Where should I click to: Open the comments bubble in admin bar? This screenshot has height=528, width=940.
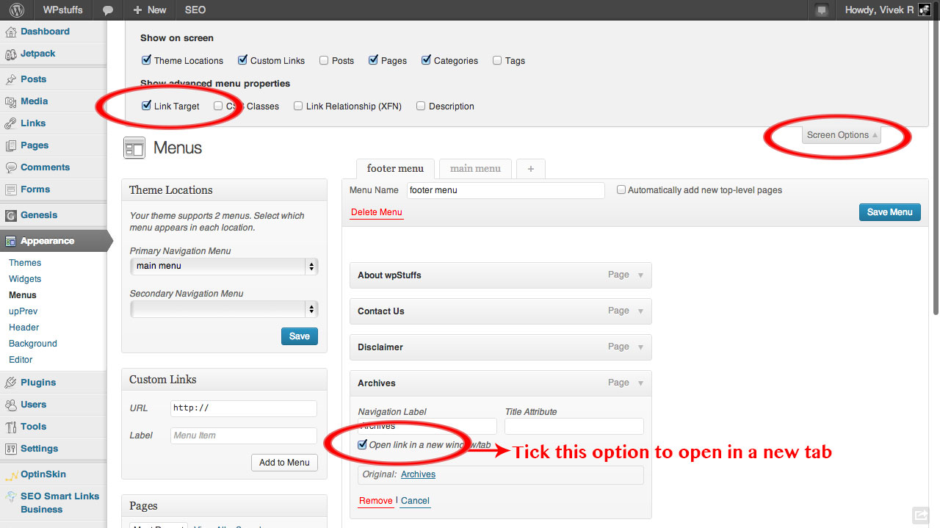(108, 10)
